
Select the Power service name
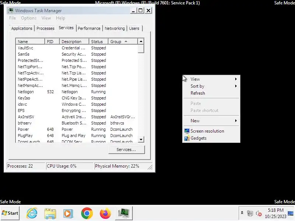click(23, 129)
